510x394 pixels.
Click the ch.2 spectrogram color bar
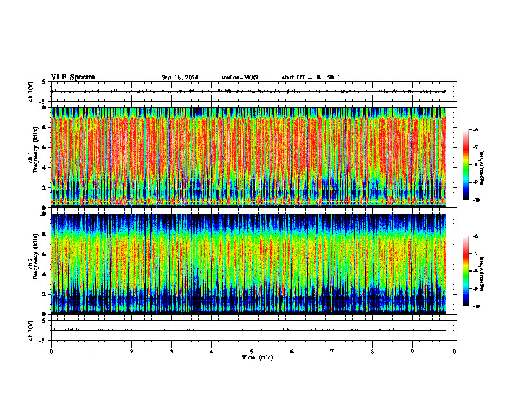466,271
